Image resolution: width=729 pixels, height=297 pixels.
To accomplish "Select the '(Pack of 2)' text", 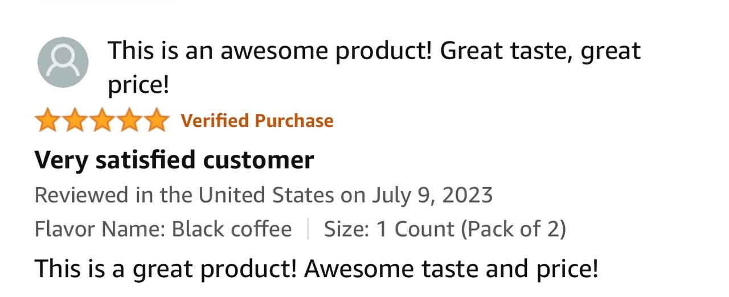I will click(513, 229).
